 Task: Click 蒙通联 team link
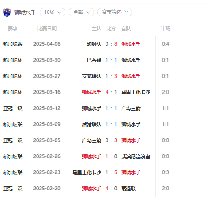pos(129,189)
